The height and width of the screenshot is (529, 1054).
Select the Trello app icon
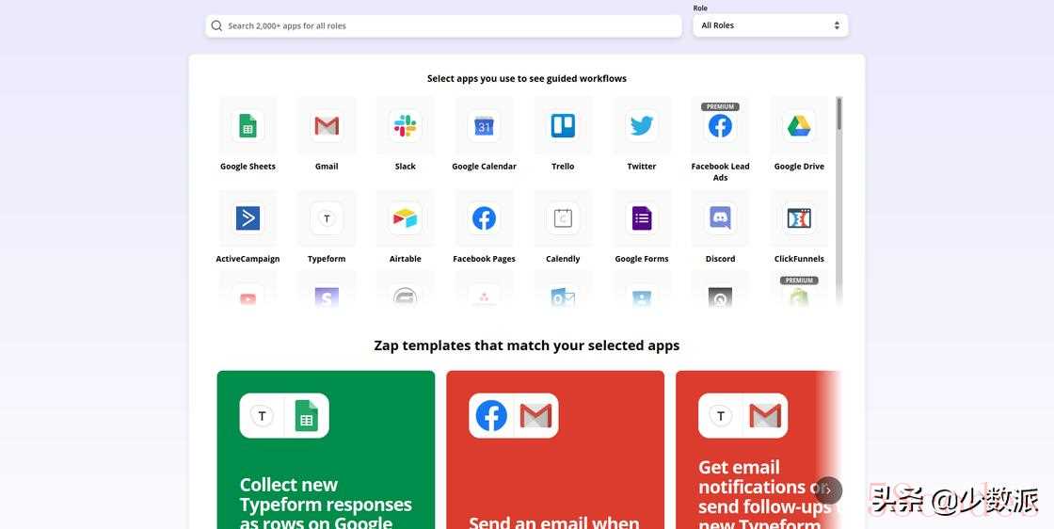coord(563,126)
